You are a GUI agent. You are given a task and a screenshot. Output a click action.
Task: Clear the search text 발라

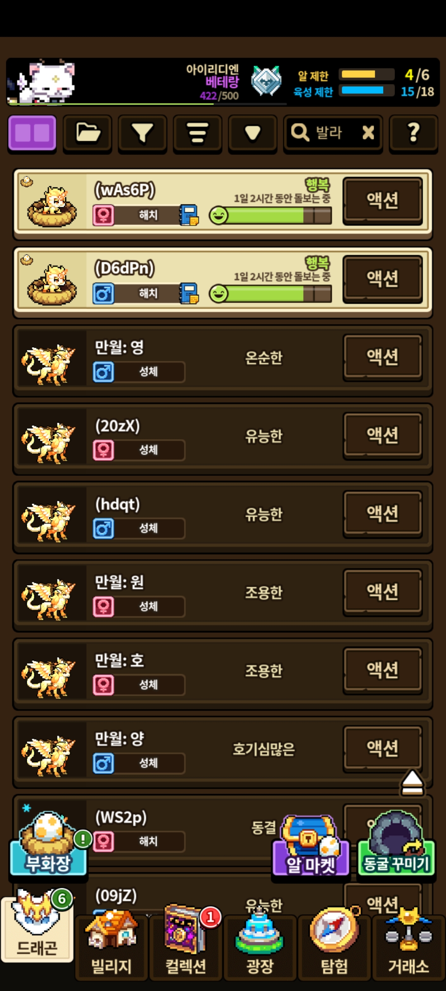point(368,133)
